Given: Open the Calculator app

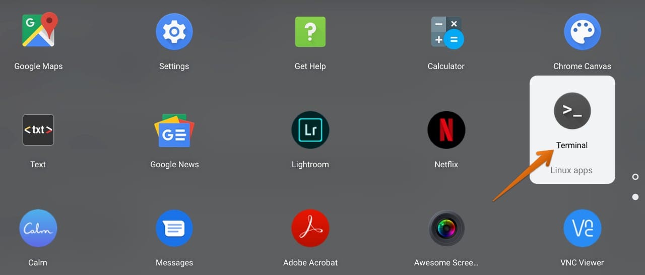Looking at the screenshot, I should pos(446,32).
